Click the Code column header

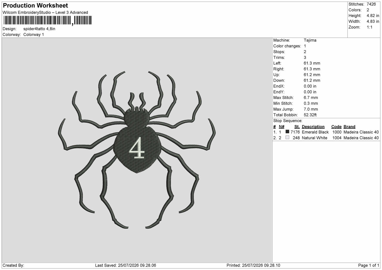tap(336, 127)
